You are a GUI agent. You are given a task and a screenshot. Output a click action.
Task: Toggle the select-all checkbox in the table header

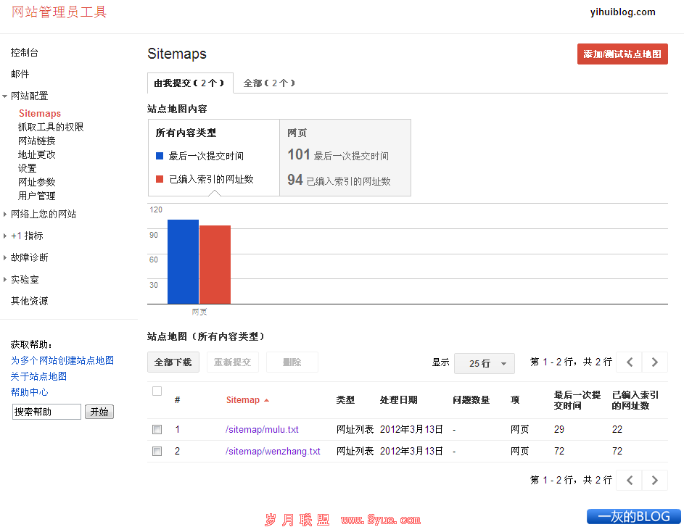coord(157,391)
